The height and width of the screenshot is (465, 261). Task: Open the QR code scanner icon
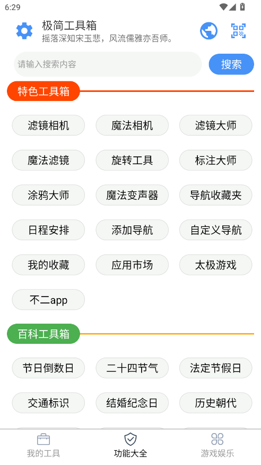239,30
